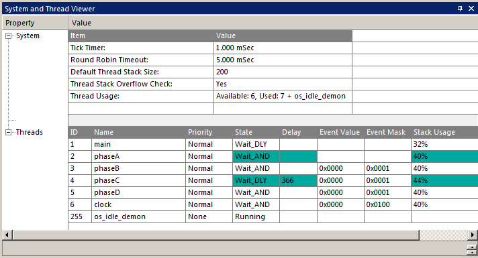Image resolution: width=478 pixels, height=258 pixels.
Task: Click the Delay column header
Action: 298,132
